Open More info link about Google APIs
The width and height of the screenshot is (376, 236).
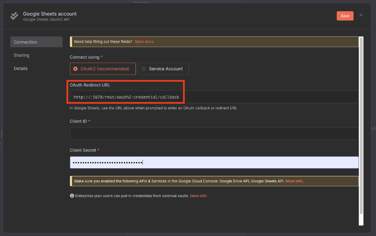(x=294, y=181)
